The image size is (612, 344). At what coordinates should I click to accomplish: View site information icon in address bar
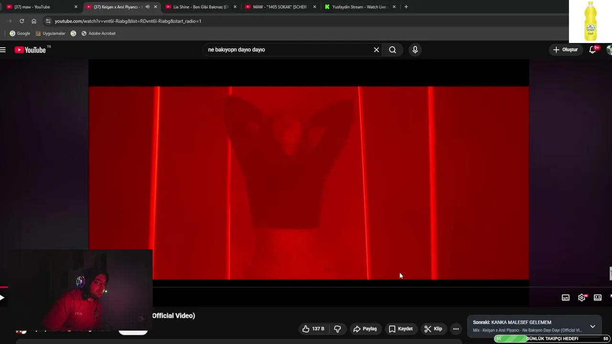pos(48,21)
